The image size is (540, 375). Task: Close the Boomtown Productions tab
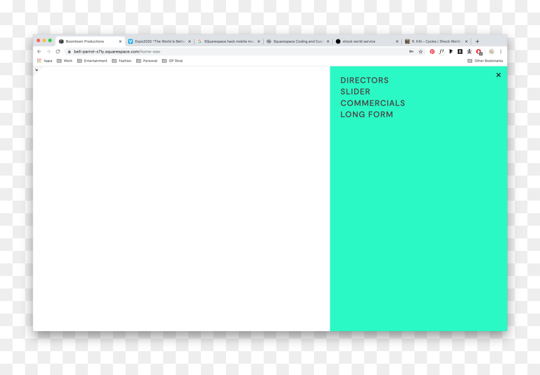click(120, 41)
